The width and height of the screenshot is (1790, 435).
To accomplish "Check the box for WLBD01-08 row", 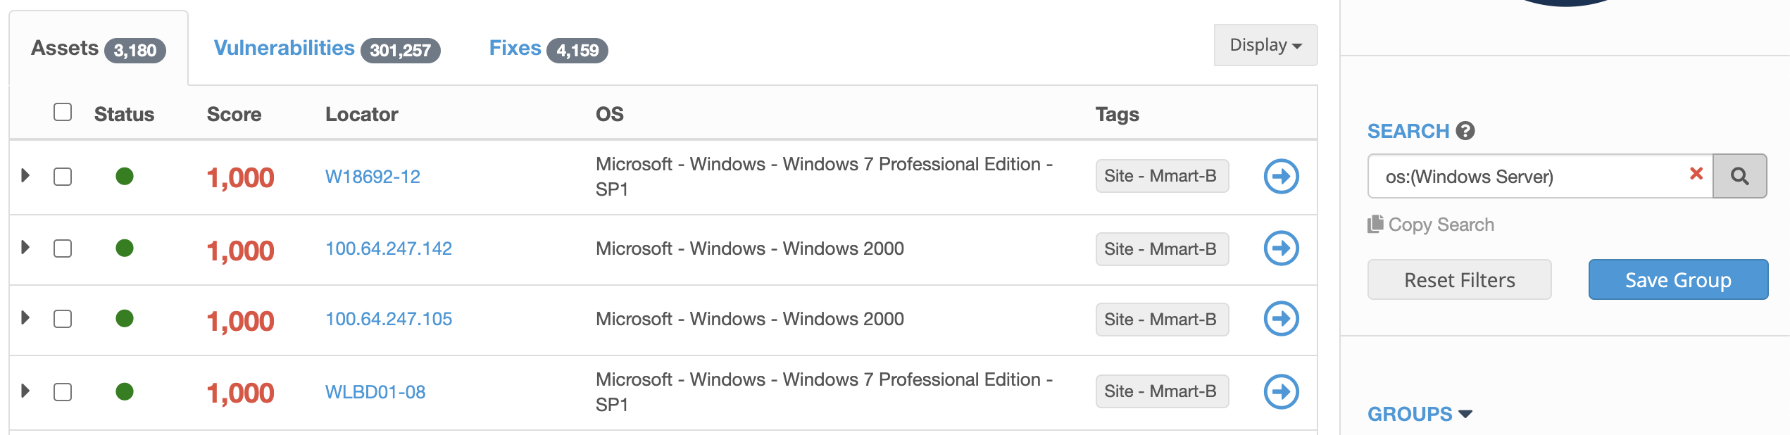I will (63, 391).
